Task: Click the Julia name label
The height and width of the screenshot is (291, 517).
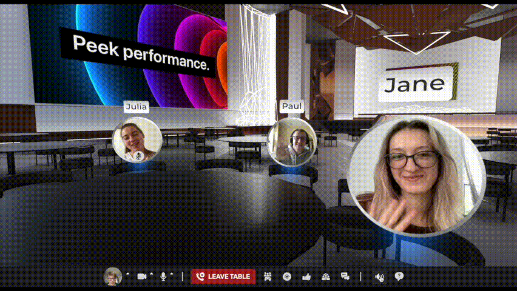Action: click(x=137, y=107)
